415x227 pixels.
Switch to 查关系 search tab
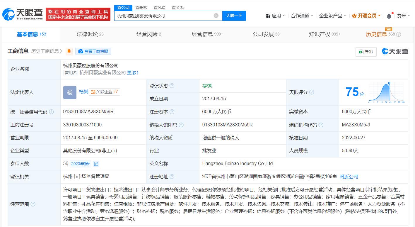tap(178, 8)
